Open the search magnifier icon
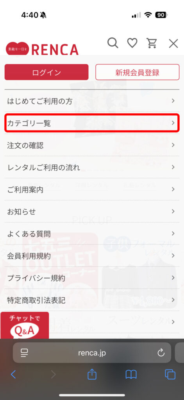Screen dimensions: 184x400 pos(113,43)
